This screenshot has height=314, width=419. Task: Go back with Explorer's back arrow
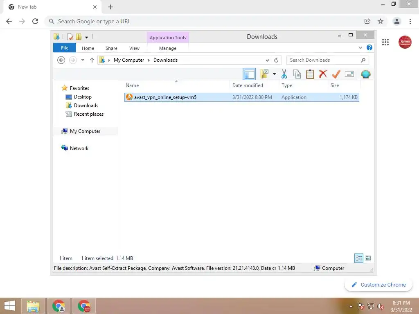(x=61, y=60)
